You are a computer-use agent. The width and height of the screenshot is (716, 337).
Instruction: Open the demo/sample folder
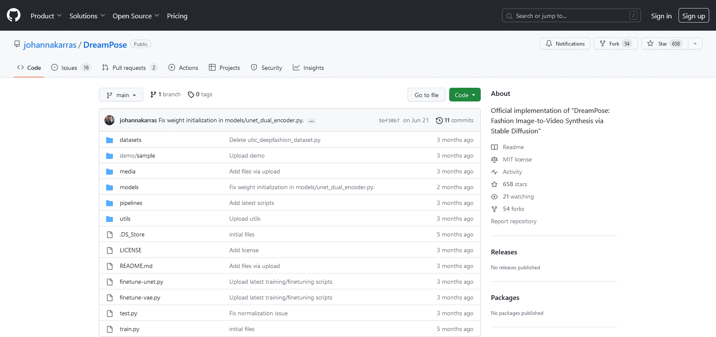pyautogui.click(x=137, y=156)
